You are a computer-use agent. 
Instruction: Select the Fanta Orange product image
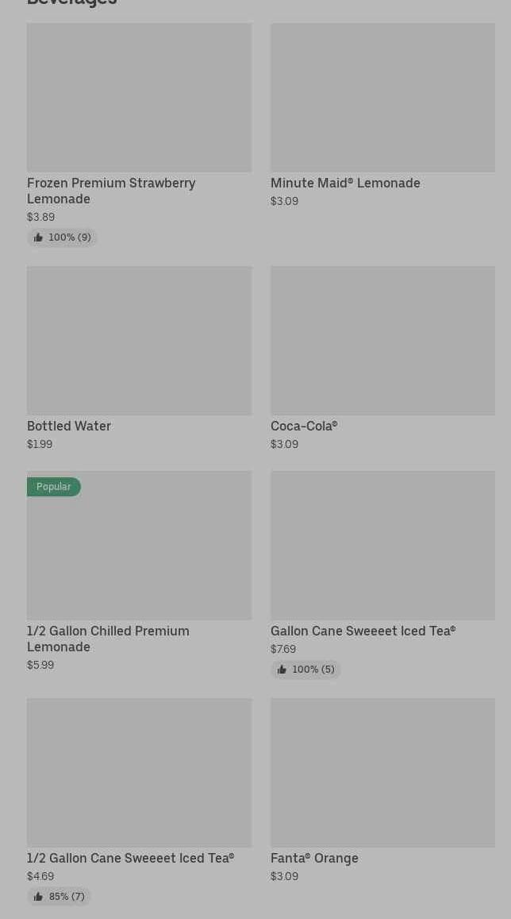(382, 773)
